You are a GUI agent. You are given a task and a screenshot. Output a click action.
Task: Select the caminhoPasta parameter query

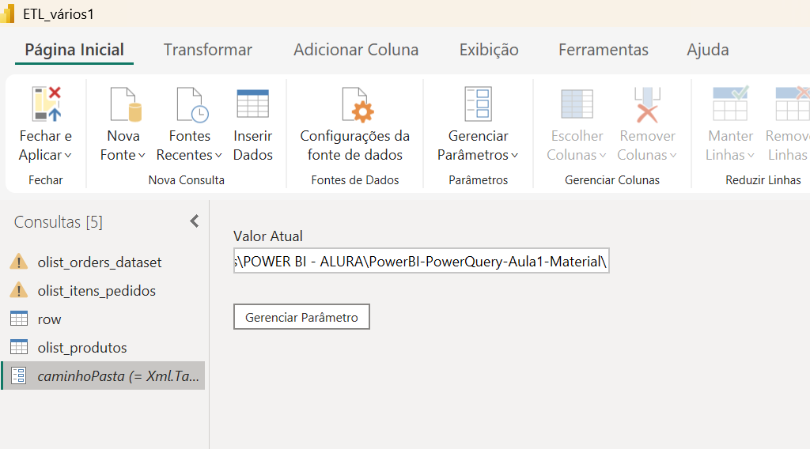(104, 375)
